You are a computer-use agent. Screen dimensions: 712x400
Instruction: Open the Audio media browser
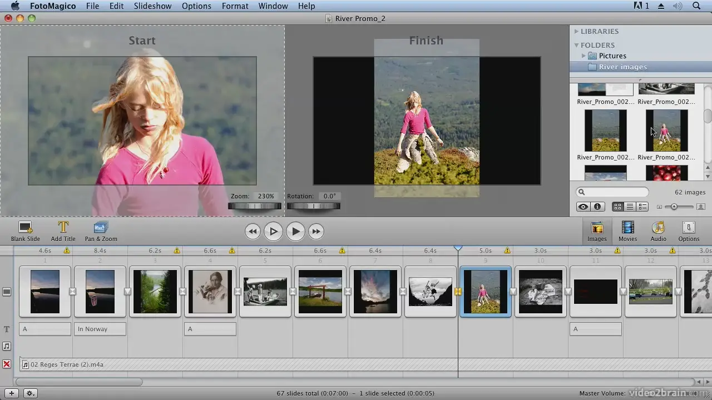[x=658, y=231]
